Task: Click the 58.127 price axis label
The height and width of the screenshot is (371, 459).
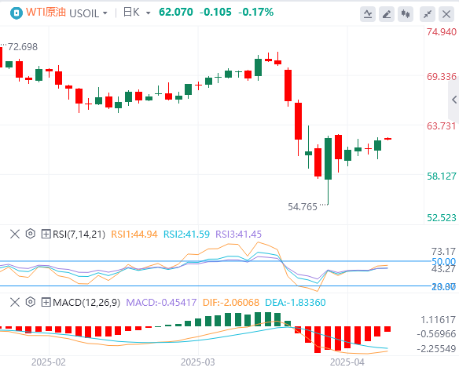Action: click(x=442, y=176)
